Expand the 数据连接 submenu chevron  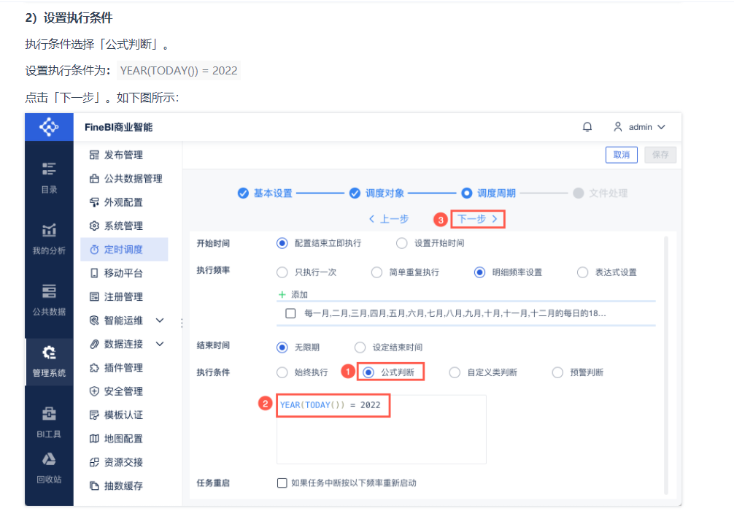coord(160,344)
